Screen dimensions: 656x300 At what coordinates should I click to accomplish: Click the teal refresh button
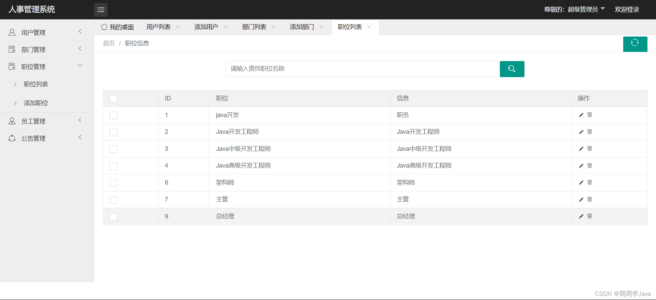635,44
